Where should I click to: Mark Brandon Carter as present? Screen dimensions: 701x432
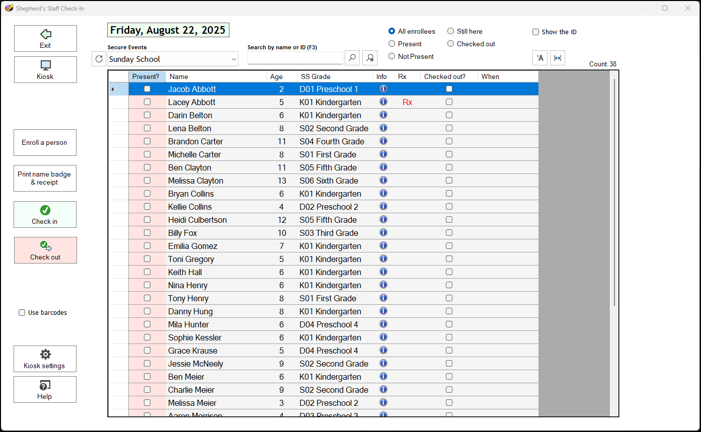[147, 141]
